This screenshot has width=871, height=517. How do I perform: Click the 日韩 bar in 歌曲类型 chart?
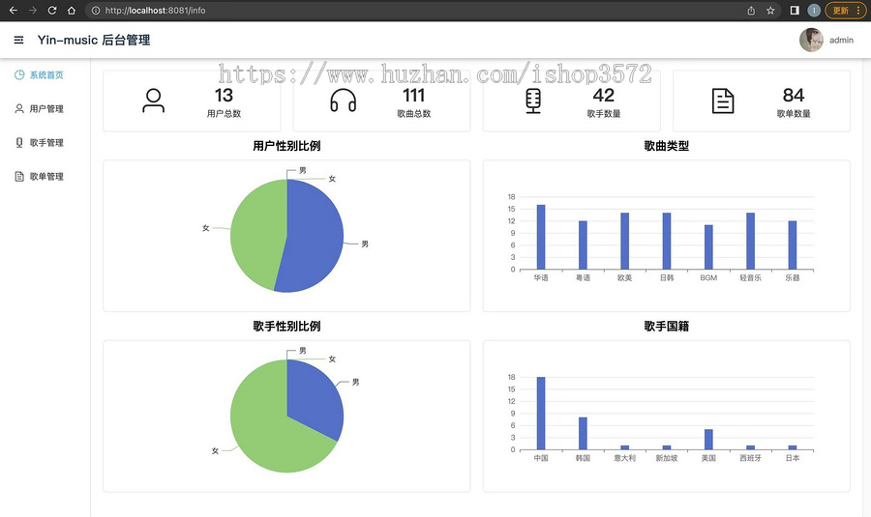pyautogui.click(x=667, y=241)
